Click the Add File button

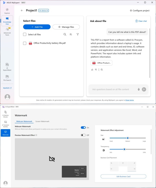tap(37, 27)
